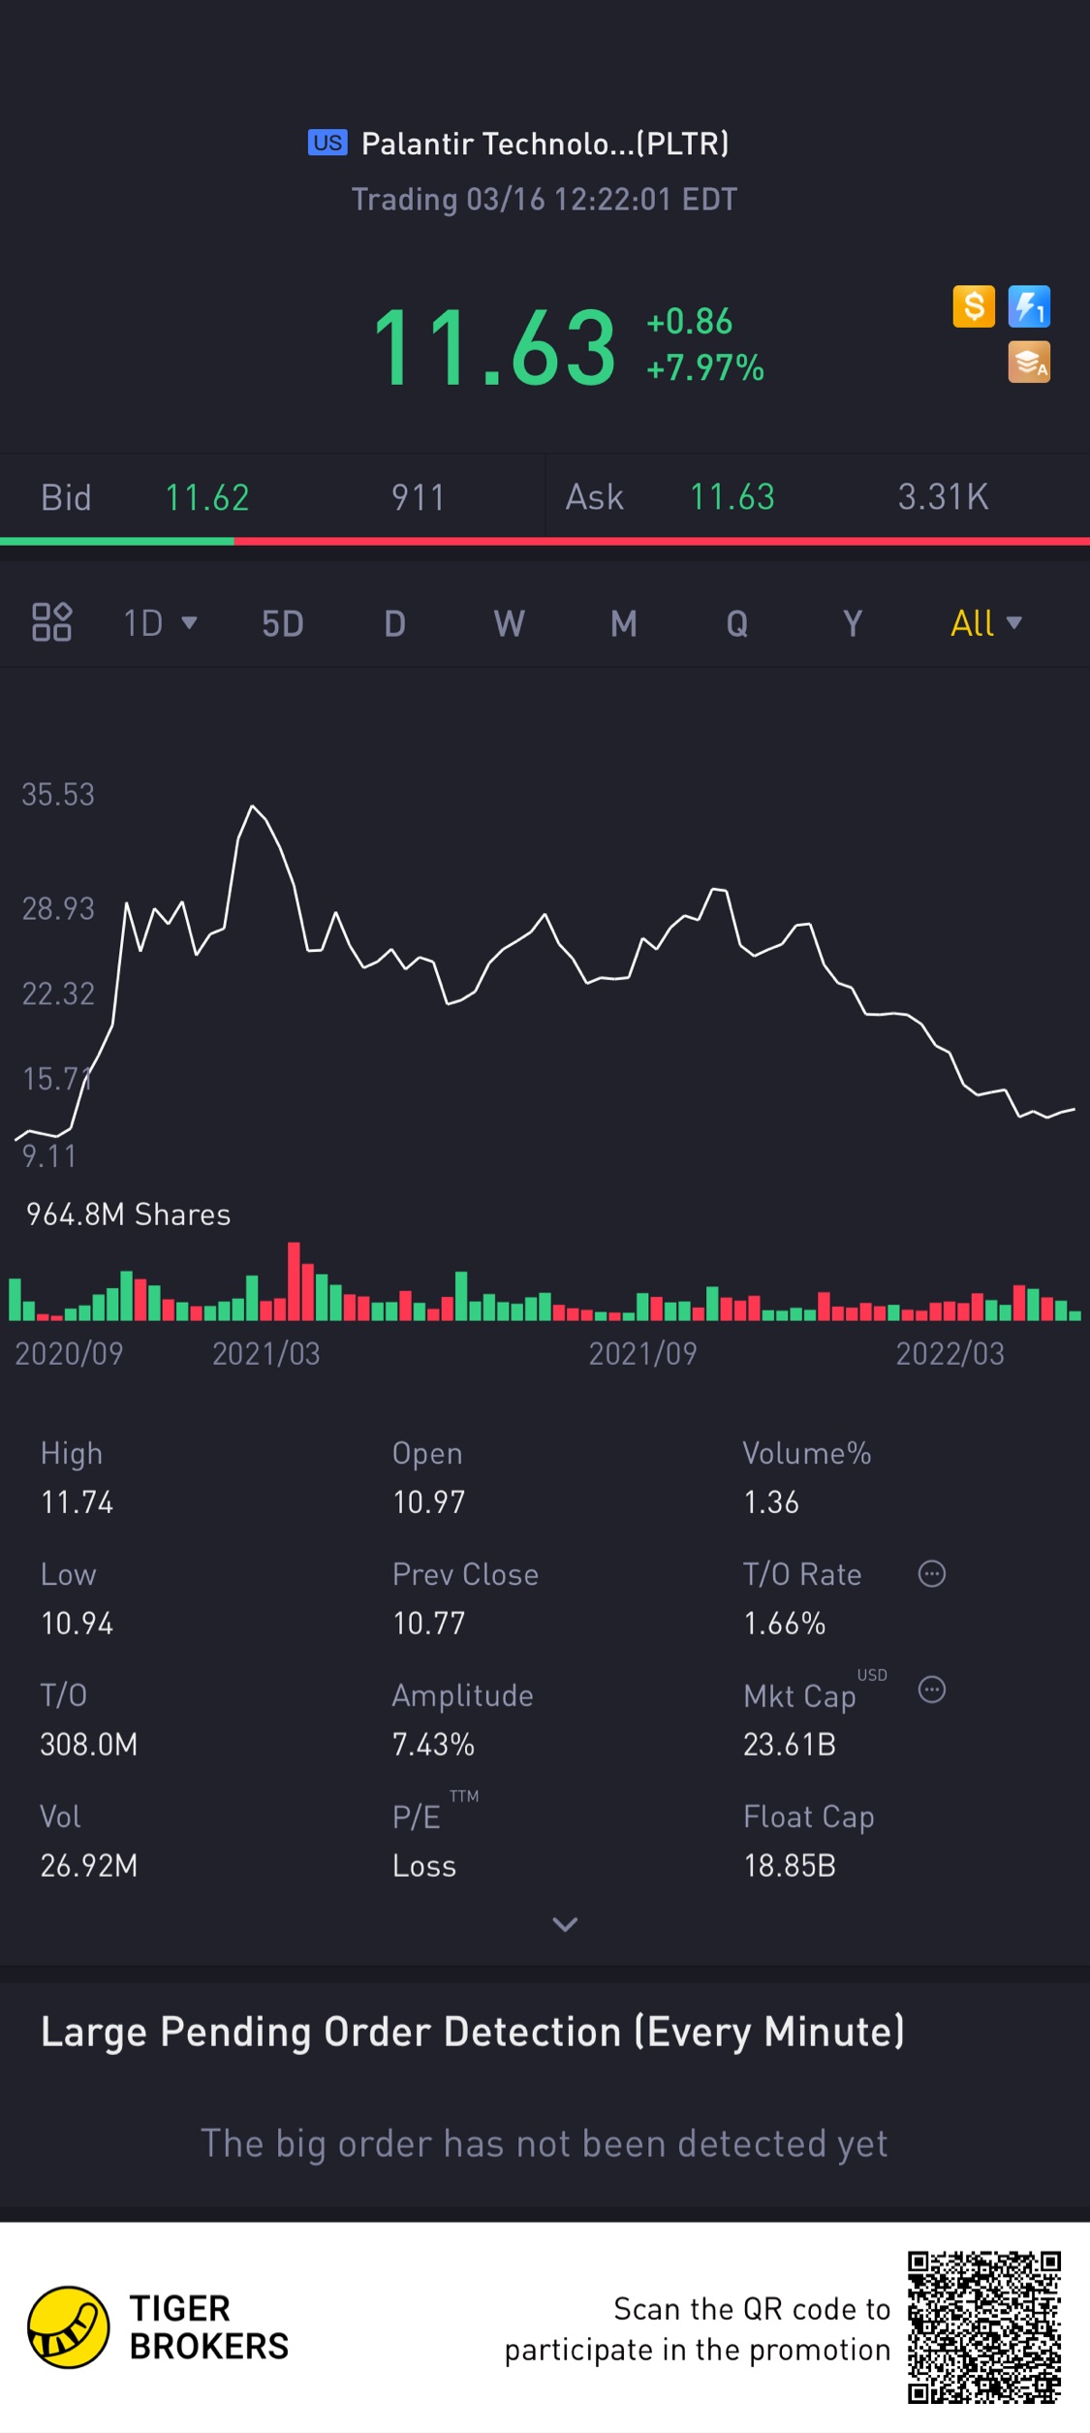The image size is (1090, 2433).
Task: Tap the +0.86 price change value
Action: [689, 322]
